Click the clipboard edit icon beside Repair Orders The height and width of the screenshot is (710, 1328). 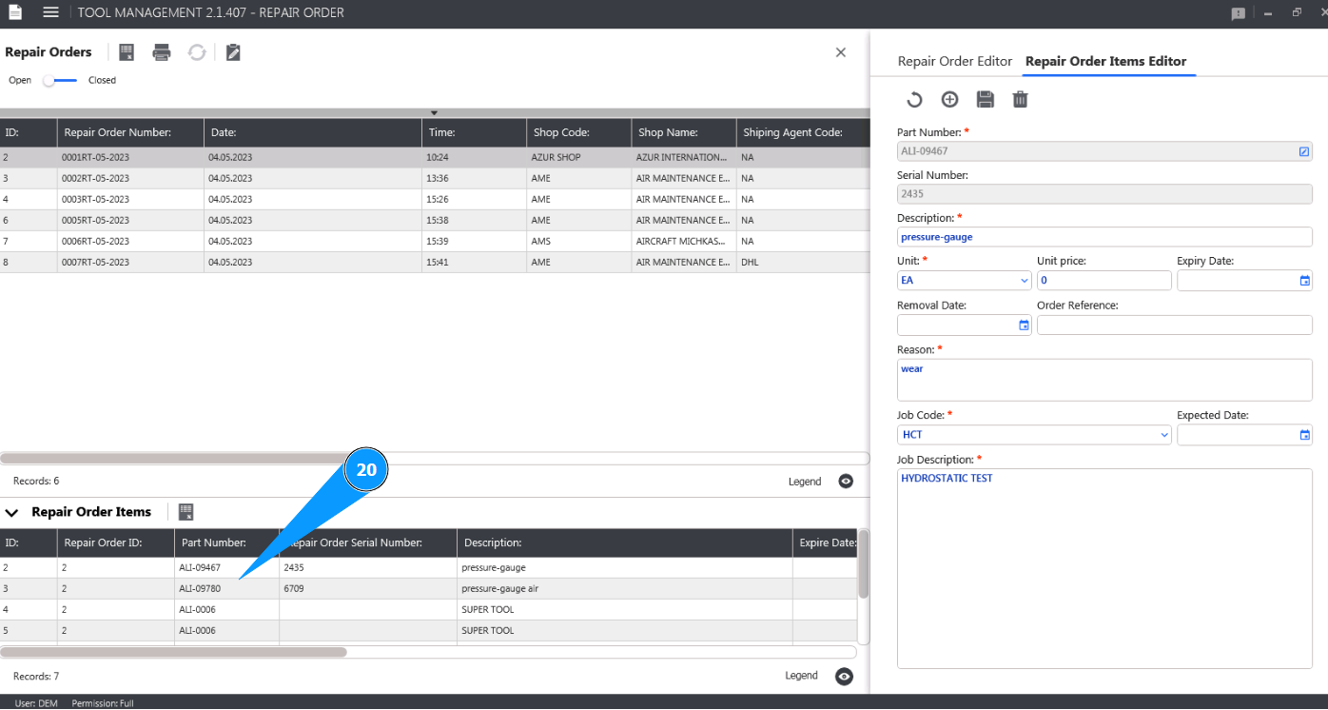pyautogui.click(x=233, y=52)
